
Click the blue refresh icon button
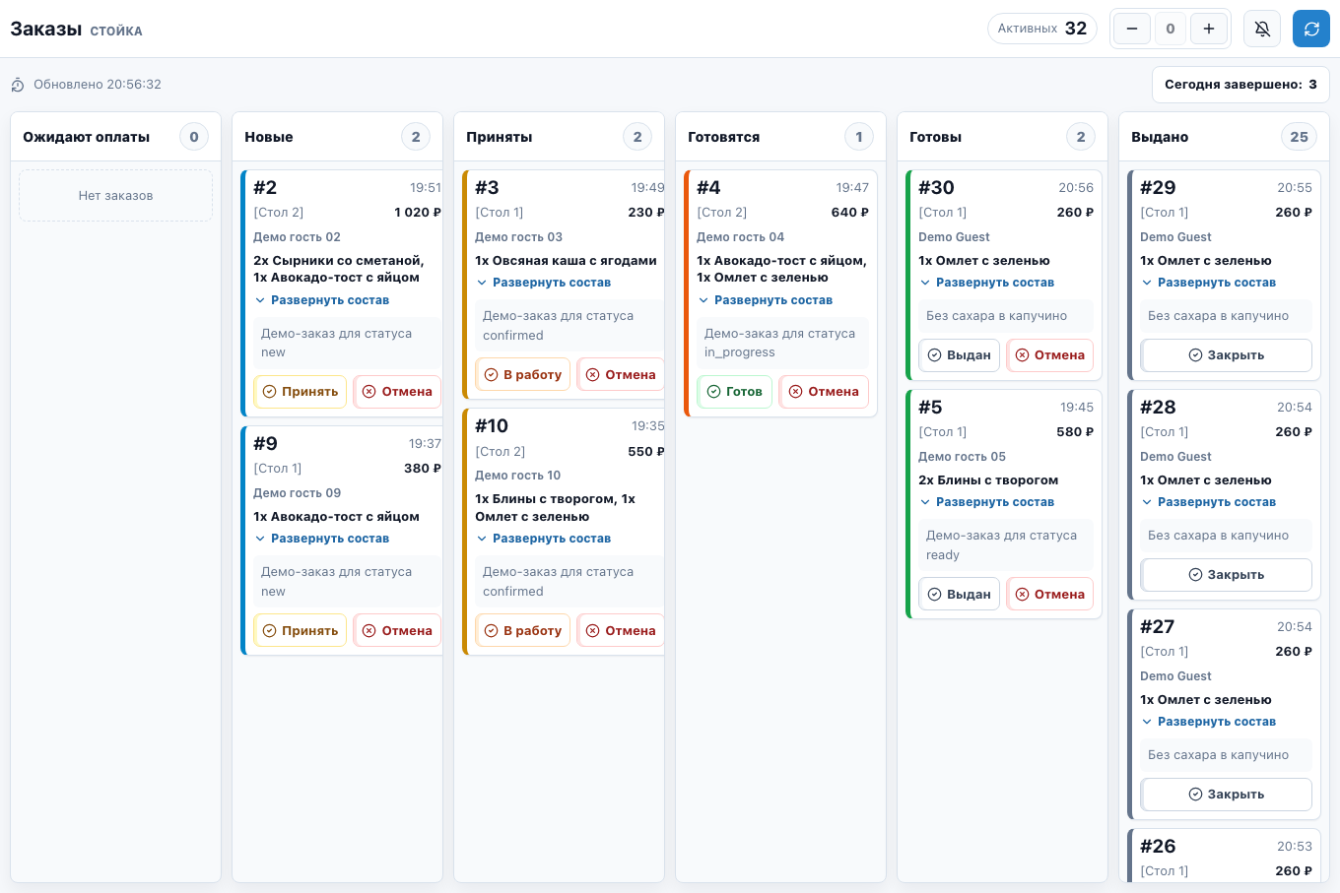[1311, 29]
